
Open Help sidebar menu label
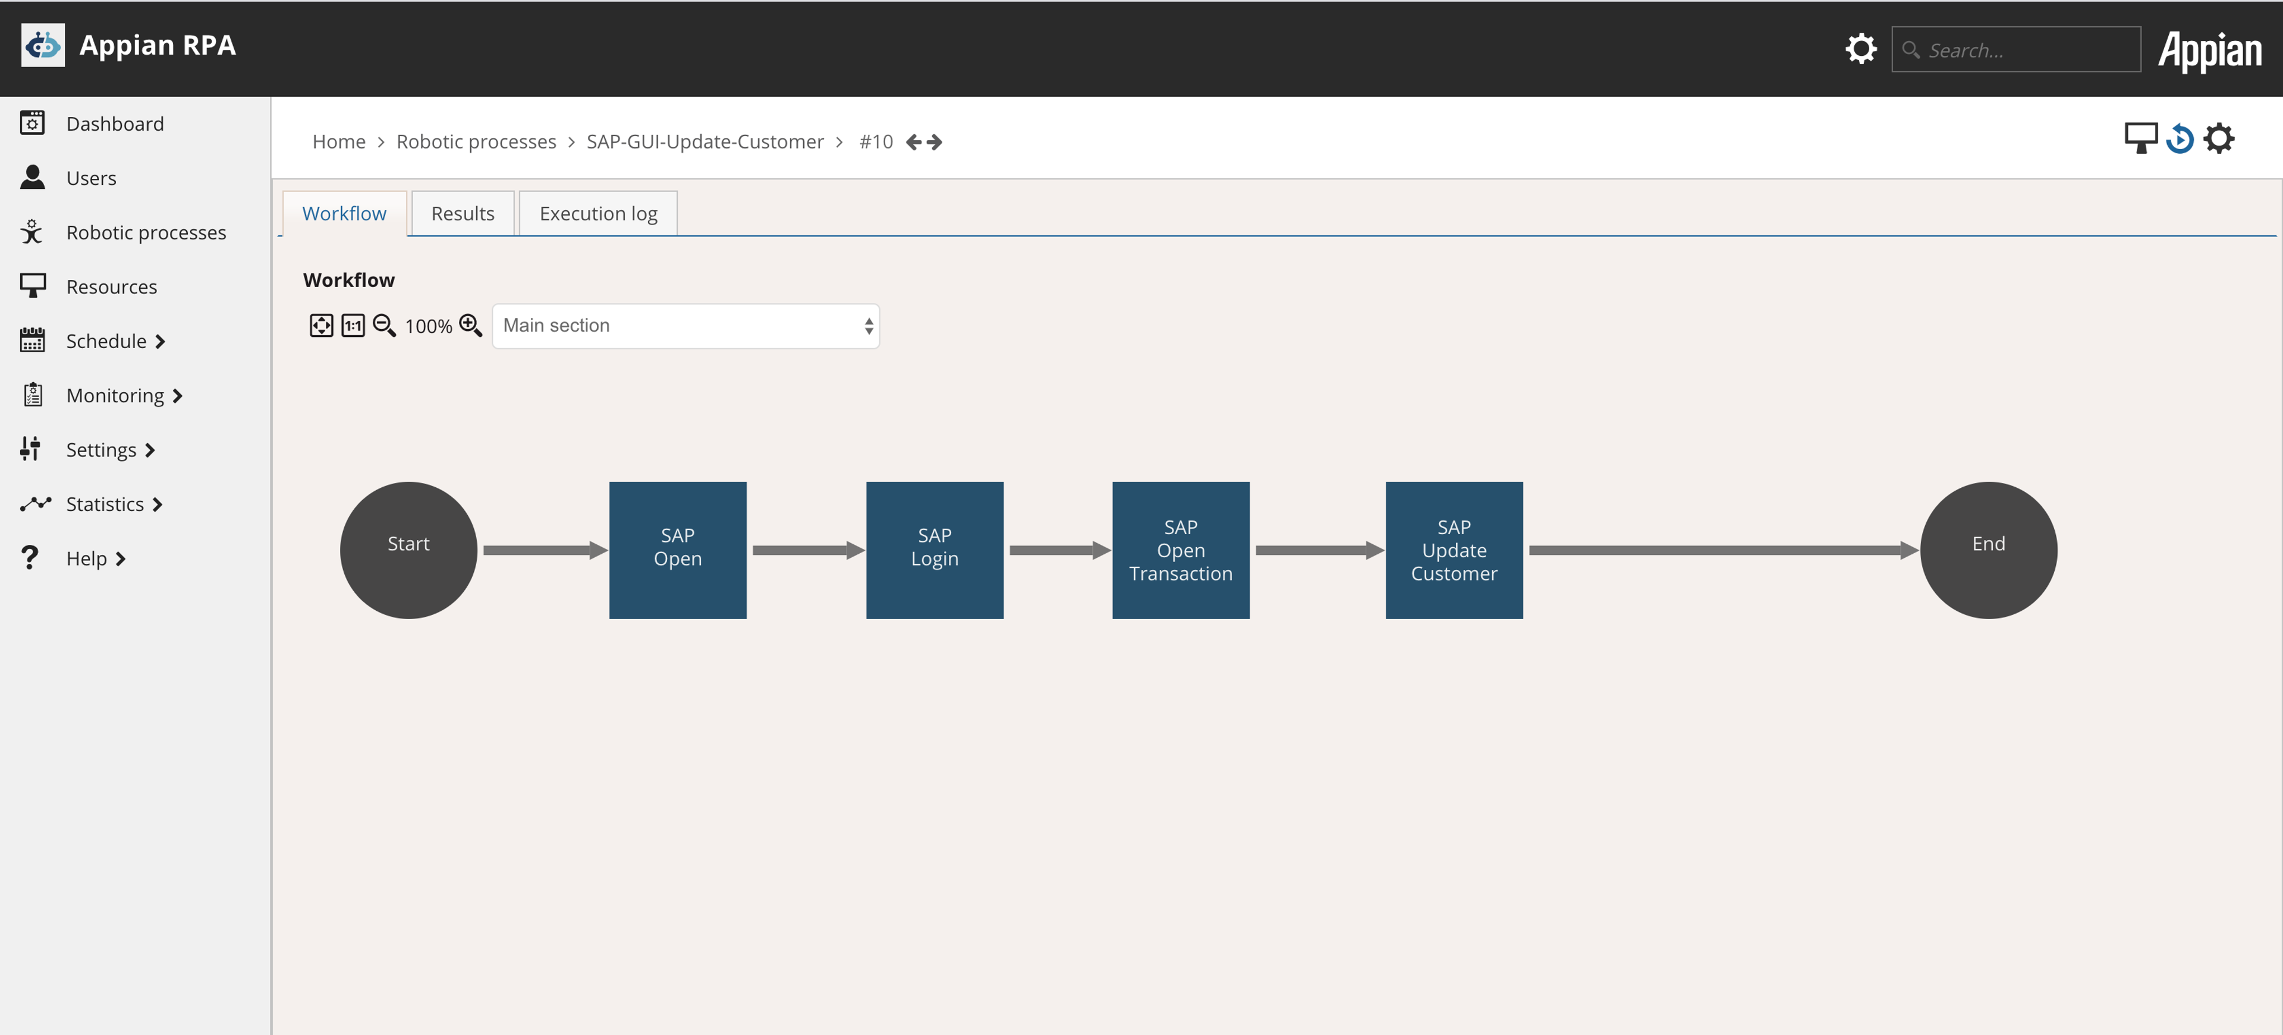coord(86,558)
